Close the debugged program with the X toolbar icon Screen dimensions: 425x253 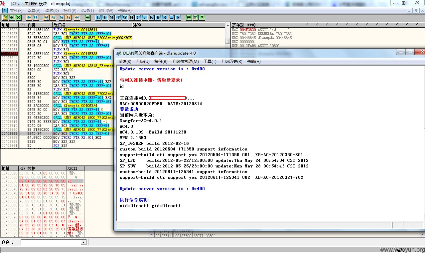pyautogui.click(x=18, y=17)
